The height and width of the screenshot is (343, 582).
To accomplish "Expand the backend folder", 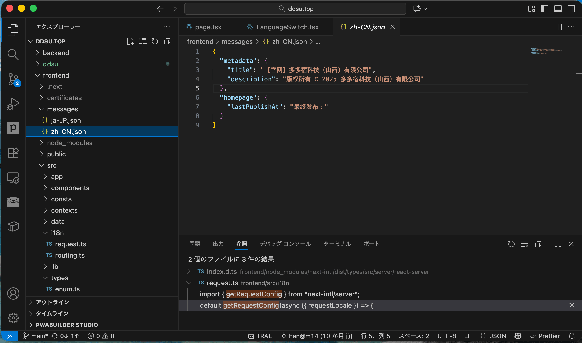I will [x=56, y=53].
